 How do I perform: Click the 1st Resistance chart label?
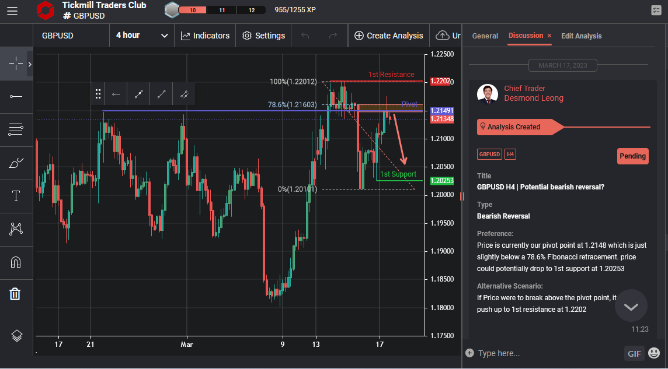[x=391, y=75]
